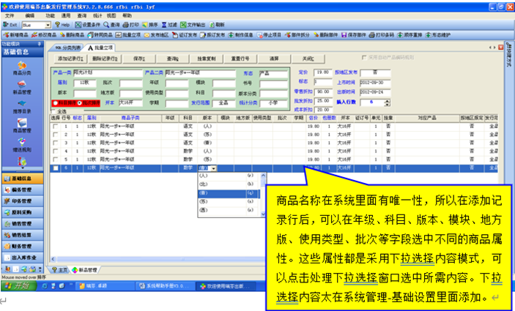The image size is (515, 311).
Task: Check the checkbox for row 1
Action: [x=55, y=126]
